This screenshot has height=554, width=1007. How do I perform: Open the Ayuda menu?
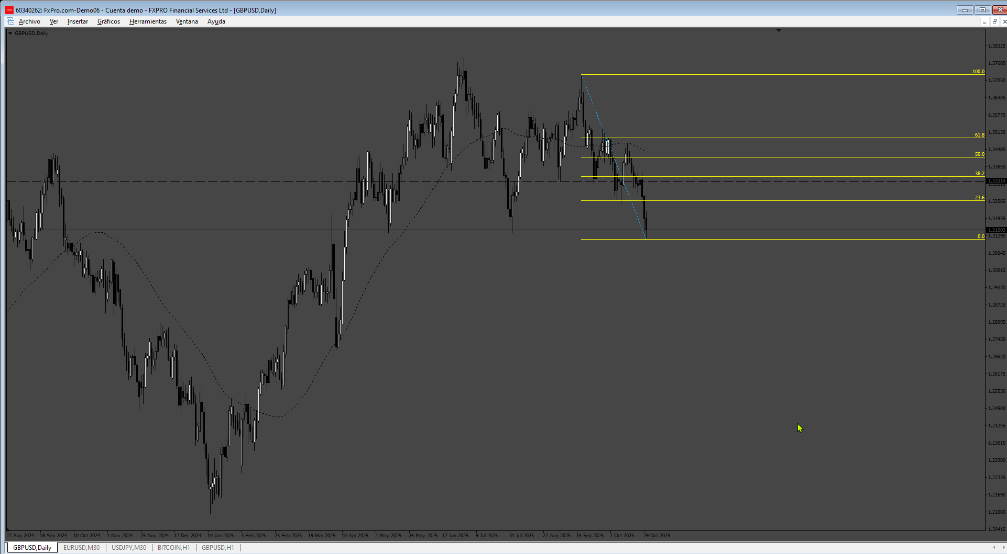(216, 21)
